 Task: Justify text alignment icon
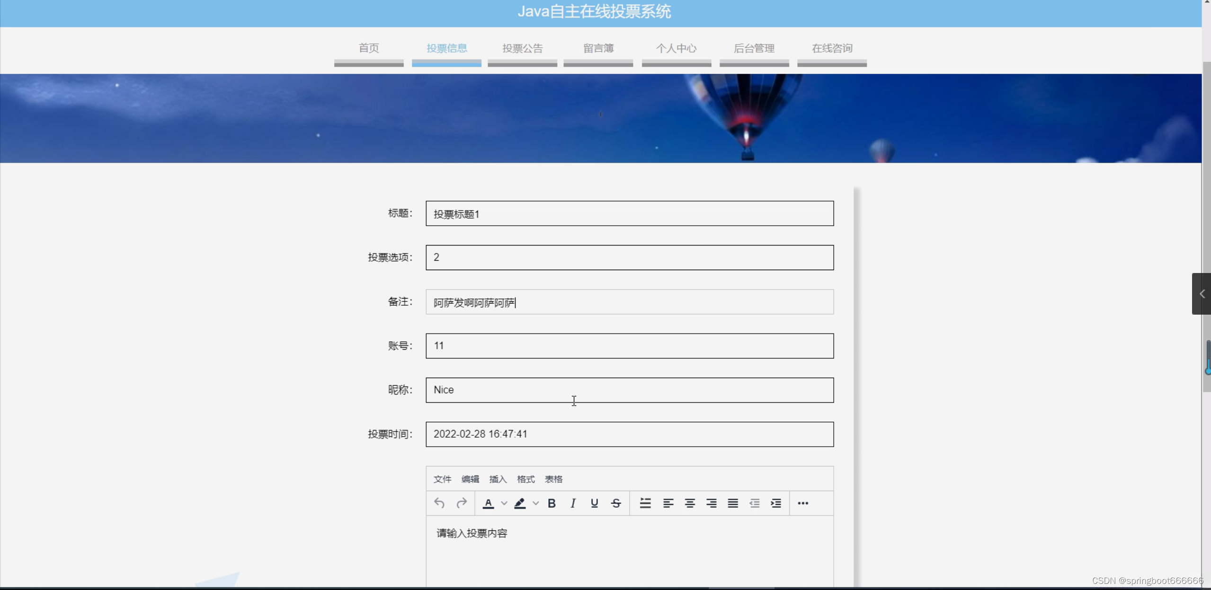pos(733,503)
